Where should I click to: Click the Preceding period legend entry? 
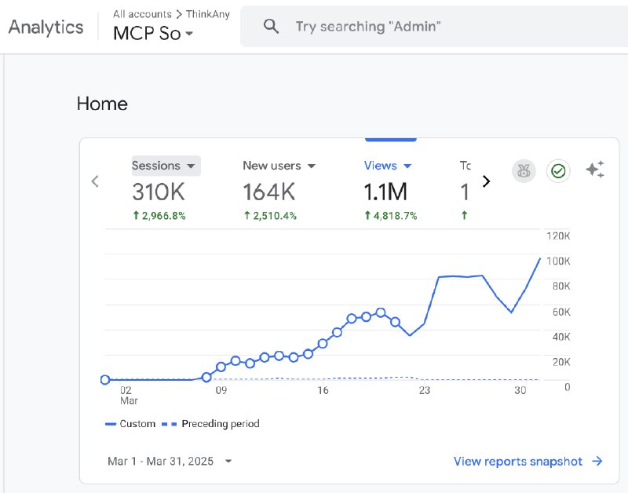[210, 424]
